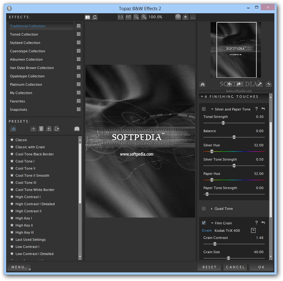Collapse the Silver and Paper Tone panel
283x281 pixels.
(212, 109)
